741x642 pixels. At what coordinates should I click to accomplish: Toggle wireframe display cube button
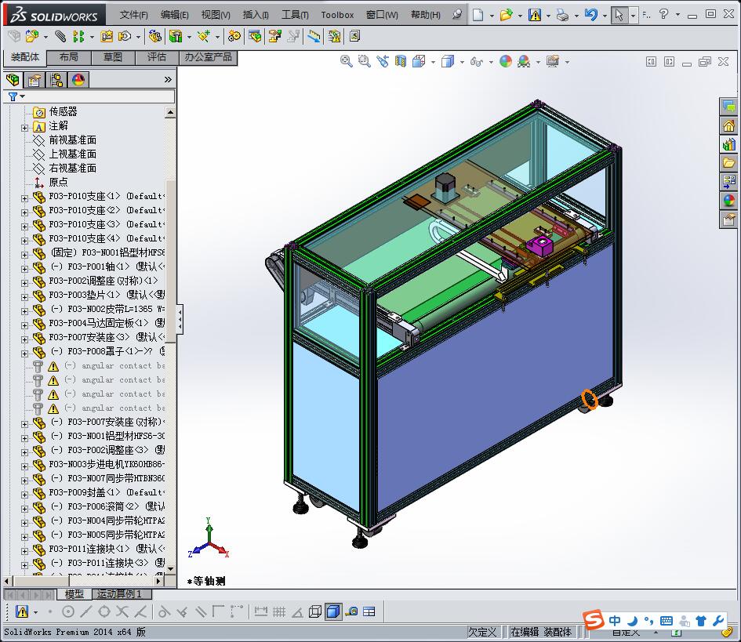[314, 611]
